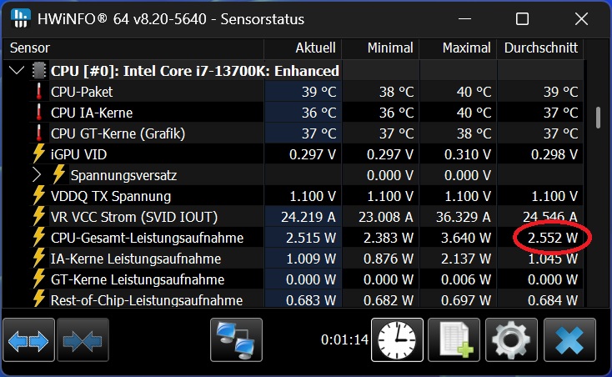Image resolution: width=612 pixels, height=377 pixels.
Task: Minimize the HWiNFO sensor window
Action: click(x=464, y=18)
